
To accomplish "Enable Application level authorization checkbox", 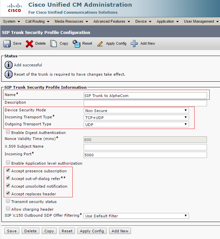I will pyautogui.click(x=8, y=162).
